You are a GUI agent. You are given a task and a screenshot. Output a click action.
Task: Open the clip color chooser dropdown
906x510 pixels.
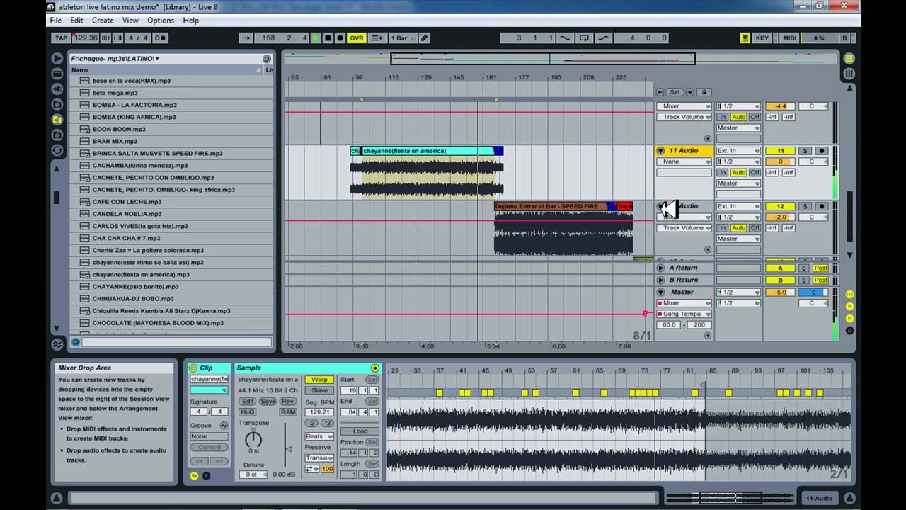click(210, 390)
